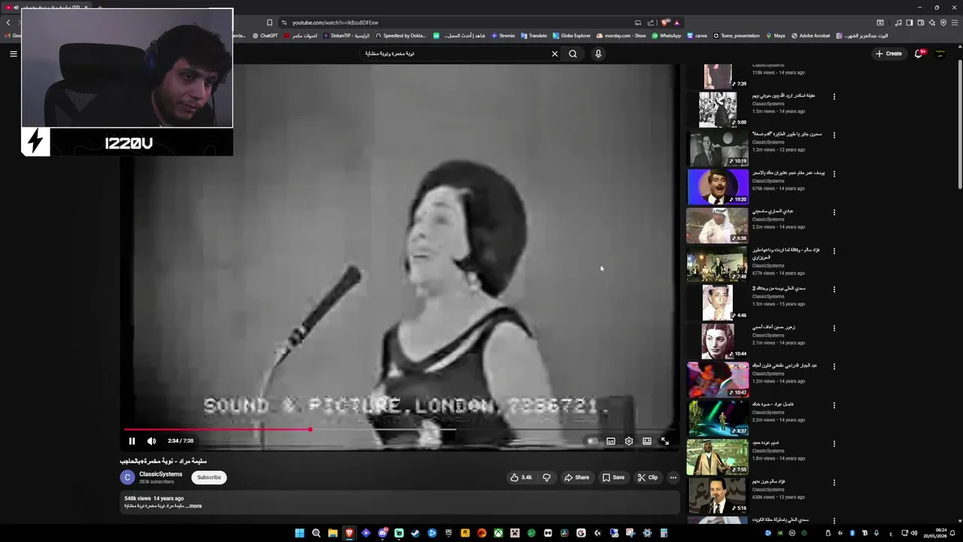Open Maps bookmark
Viewport: 963px width, 542px height.
coord(776,35)
